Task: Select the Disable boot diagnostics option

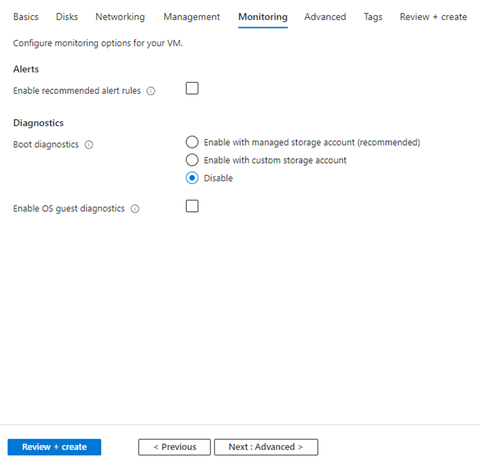Action: pyautogui.click(x=192, y=178)
